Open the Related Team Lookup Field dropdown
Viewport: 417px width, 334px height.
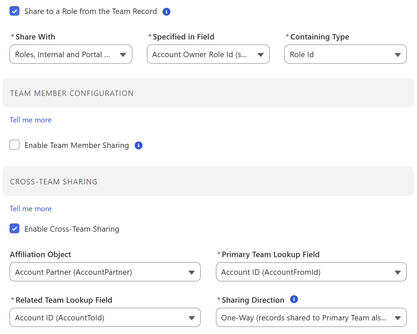(105, 317)
